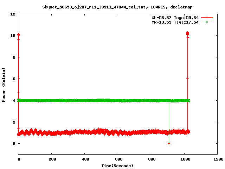Screen dimensions: 225x169
Task: Click the x-axis tick label 1200
Action: coord(218,159)
